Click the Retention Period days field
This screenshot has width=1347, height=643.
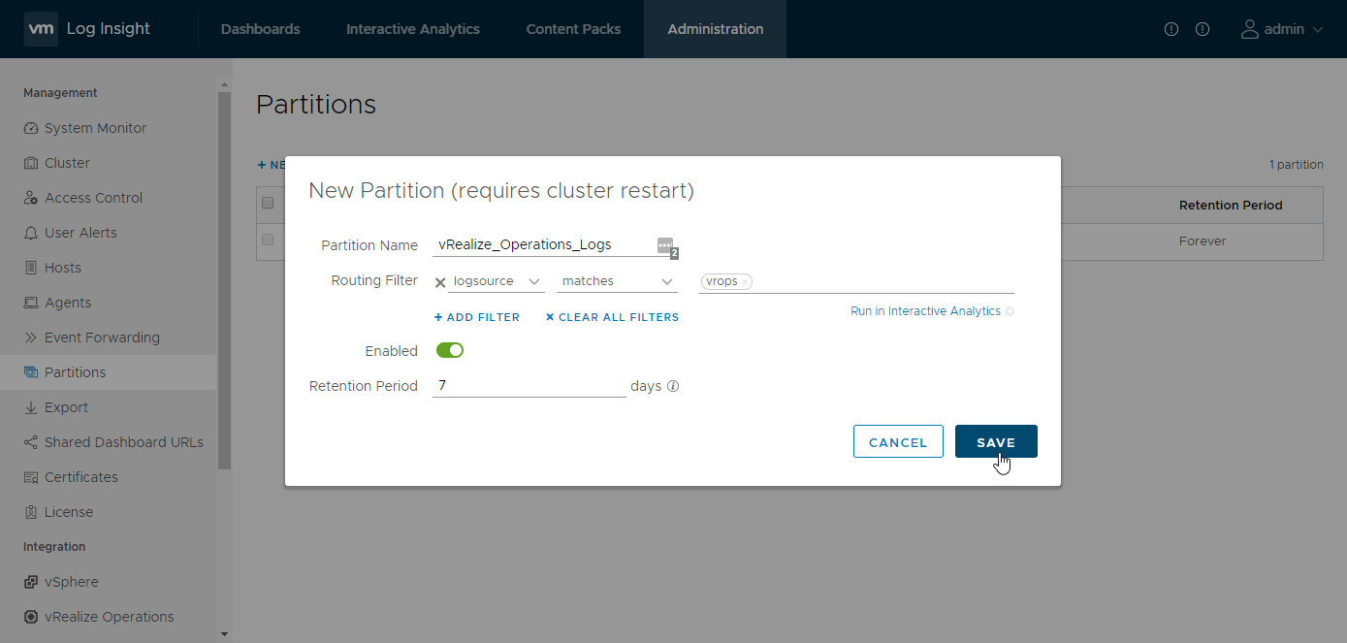(529, 385)
